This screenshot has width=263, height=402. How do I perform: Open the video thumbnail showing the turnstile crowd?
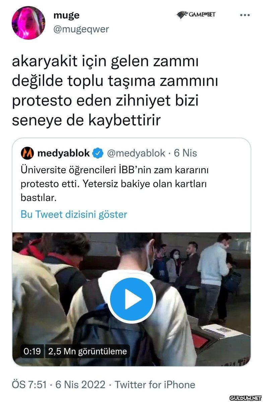point(131,299)
